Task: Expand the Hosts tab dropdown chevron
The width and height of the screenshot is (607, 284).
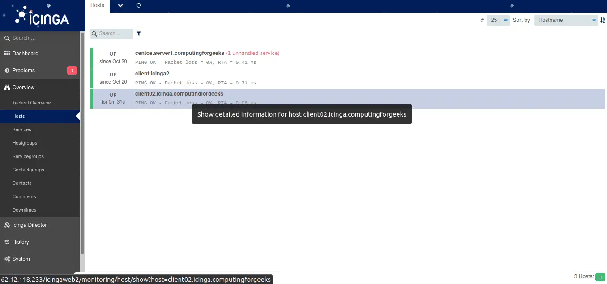Action: [120, 6]
